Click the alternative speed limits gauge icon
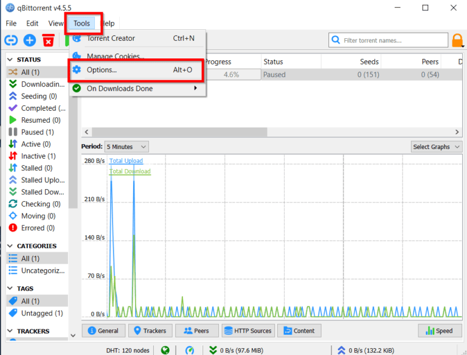This screenshot has width=467, height=355. [x=190, y=350]
